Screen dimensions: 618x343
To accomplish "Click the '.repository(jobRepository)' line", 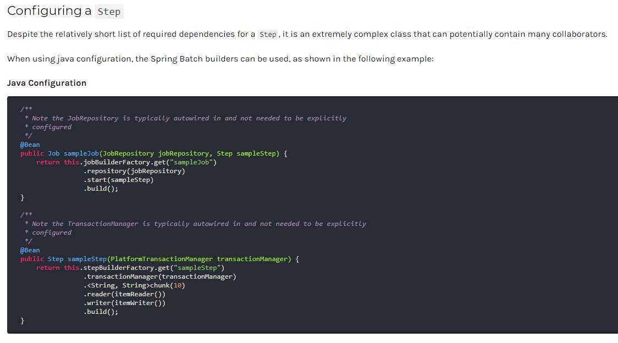I will click(x=134, y=171).
